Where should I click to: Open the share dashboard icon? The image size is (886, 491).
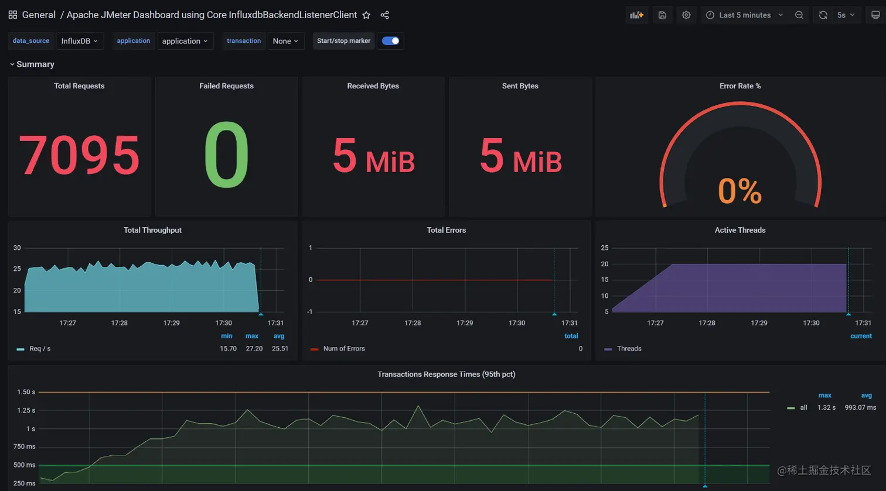pyautogui.click(x=384, y=15)
